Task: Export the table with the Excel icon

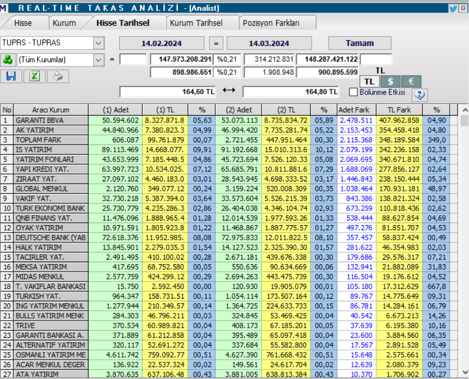Action: (x=34, y=76)
